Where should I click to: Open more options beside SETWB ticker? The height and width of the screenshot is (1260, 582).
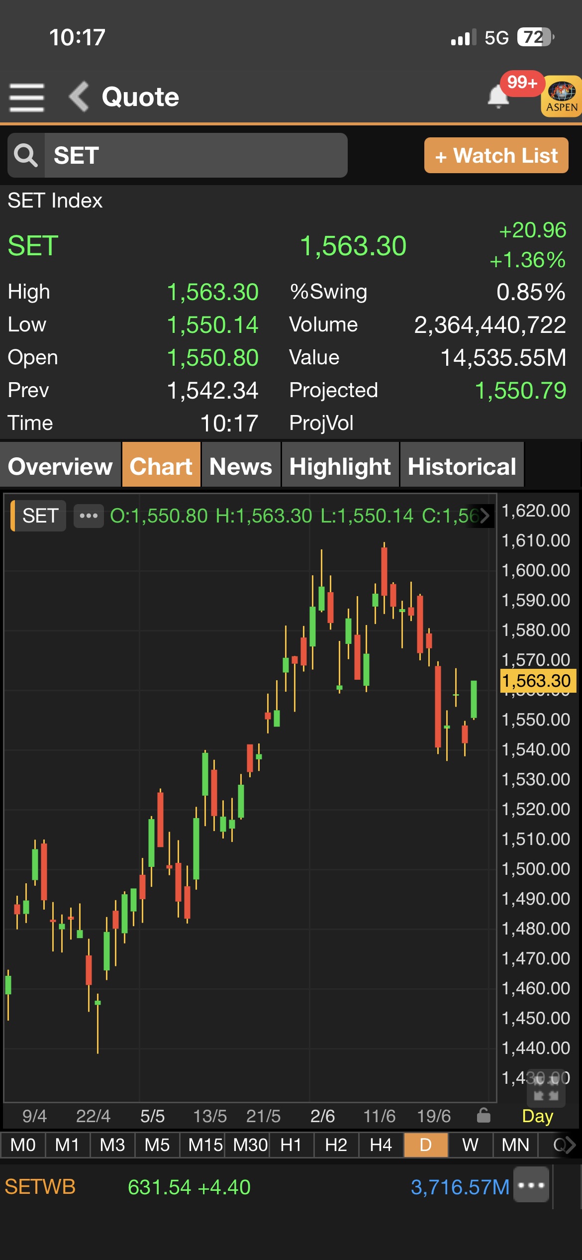click(531, 1185)
